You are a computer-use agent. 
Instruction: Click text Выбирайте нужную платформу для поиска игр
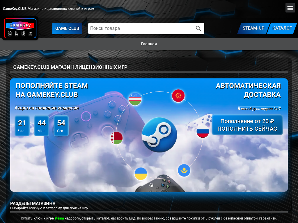(49, 208)
